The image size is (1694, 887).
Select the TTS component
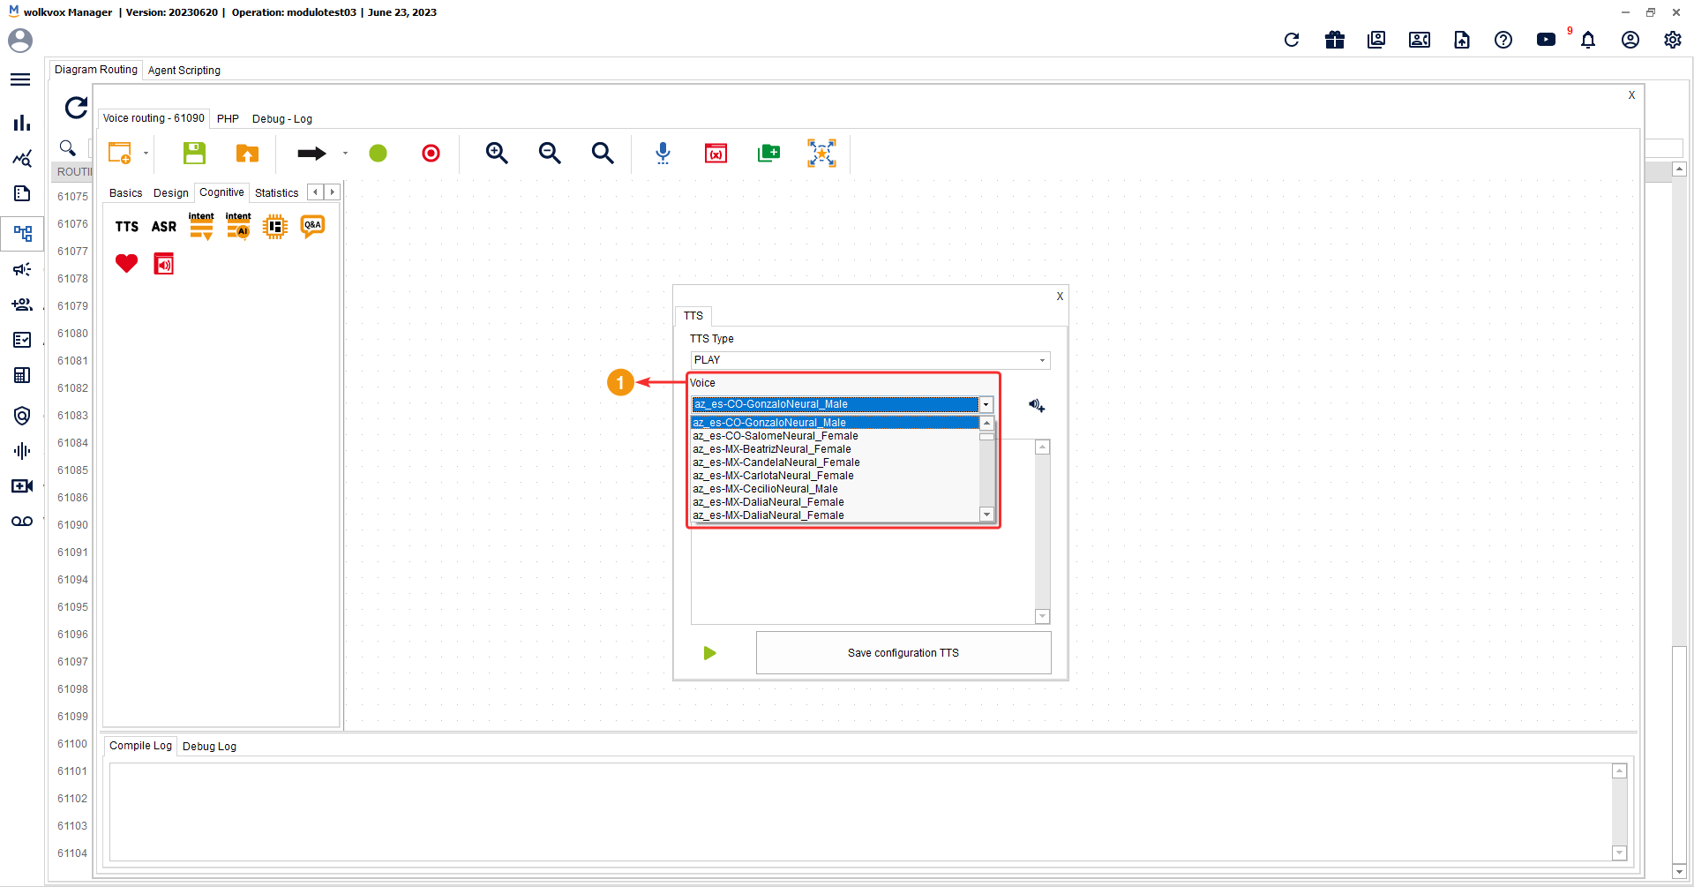(127, 227)
